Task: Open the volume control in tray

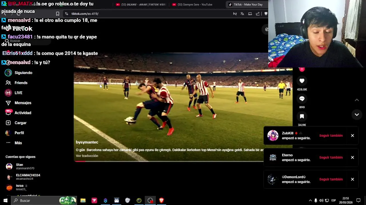Action: 321,200
